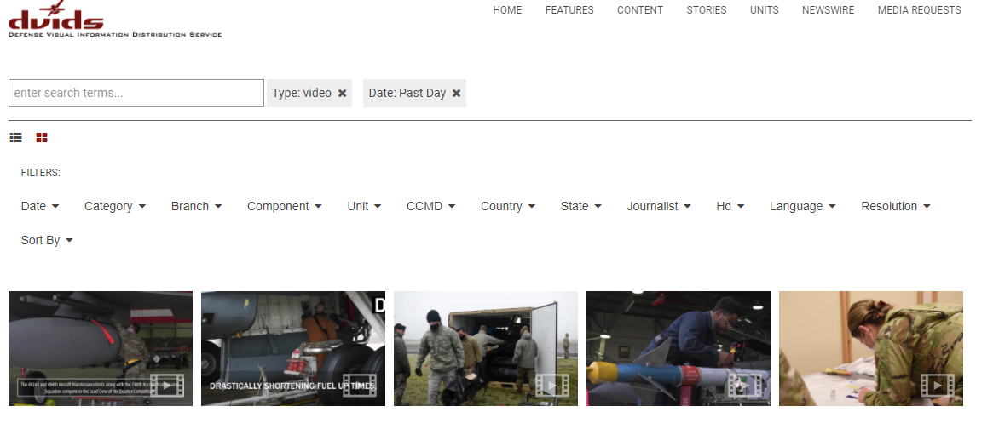Navigate to NEWSWIRE page
999x429 pixels.
coord(828,10)
